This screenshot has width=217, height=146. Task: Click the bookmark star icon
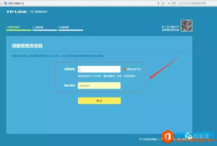(163, 3)
